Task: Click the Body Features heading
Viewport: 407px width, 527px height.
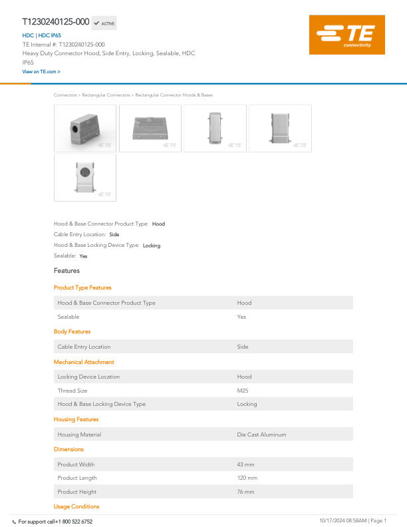Action: [72, 331]
